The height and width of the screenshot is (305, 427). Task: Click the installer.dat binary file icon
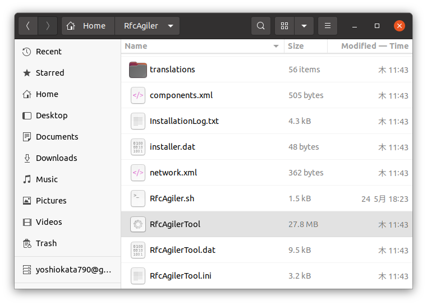pos(137,147)
